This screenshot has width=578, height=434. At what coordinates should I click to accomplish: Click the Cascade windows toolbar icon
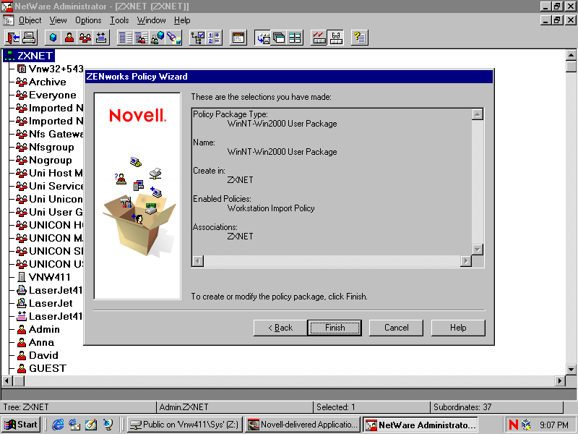pyautogui.click(x=279, y=38)
